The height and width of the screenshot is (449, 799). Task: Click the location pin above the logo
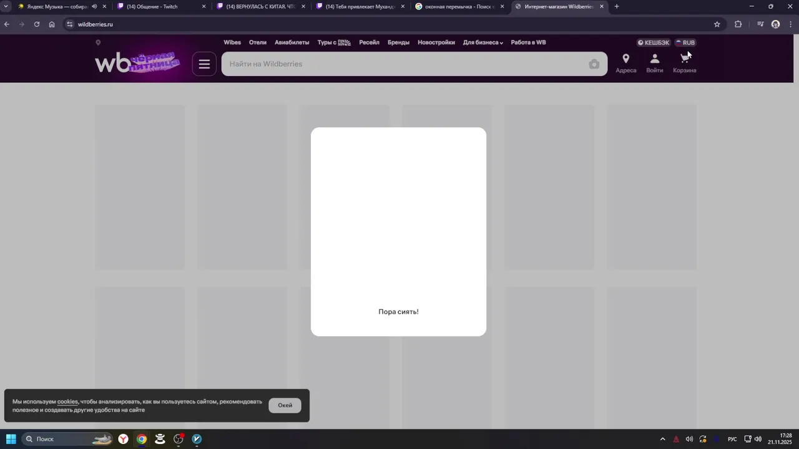coord(98,42)
